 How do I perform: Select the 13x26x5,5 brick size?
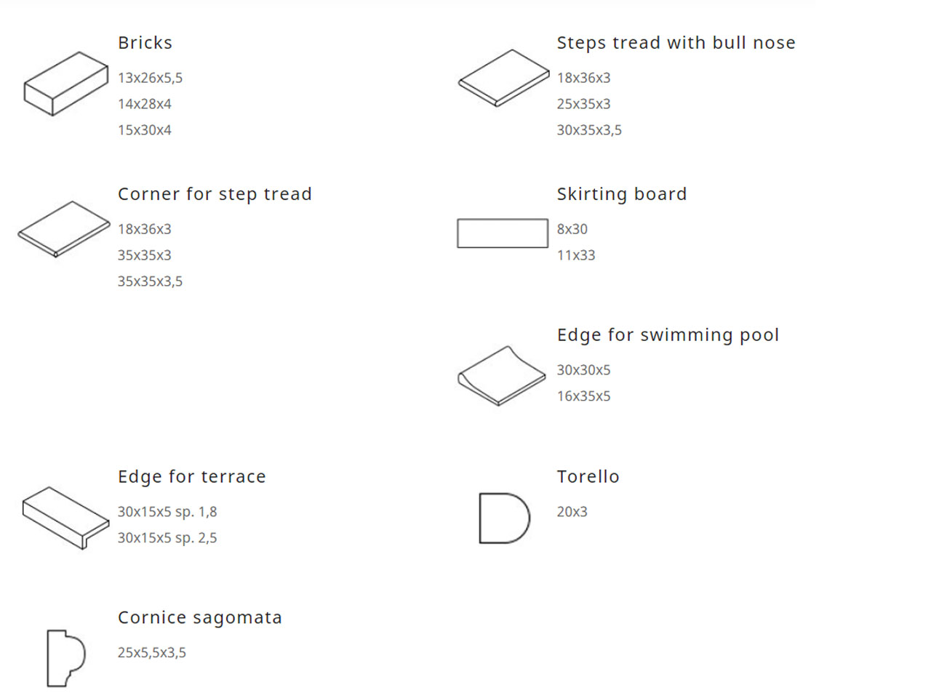151,78
